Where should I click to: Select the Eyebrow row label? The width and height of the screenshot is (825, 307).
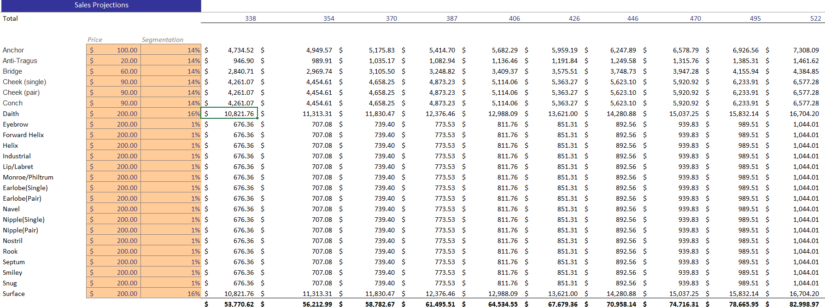click(x=16, y=124)
